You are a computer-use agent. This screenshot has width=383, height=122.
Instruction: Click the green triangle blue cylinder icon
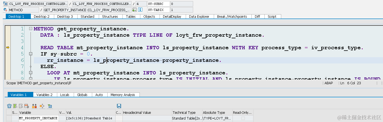tap(50, 106)
